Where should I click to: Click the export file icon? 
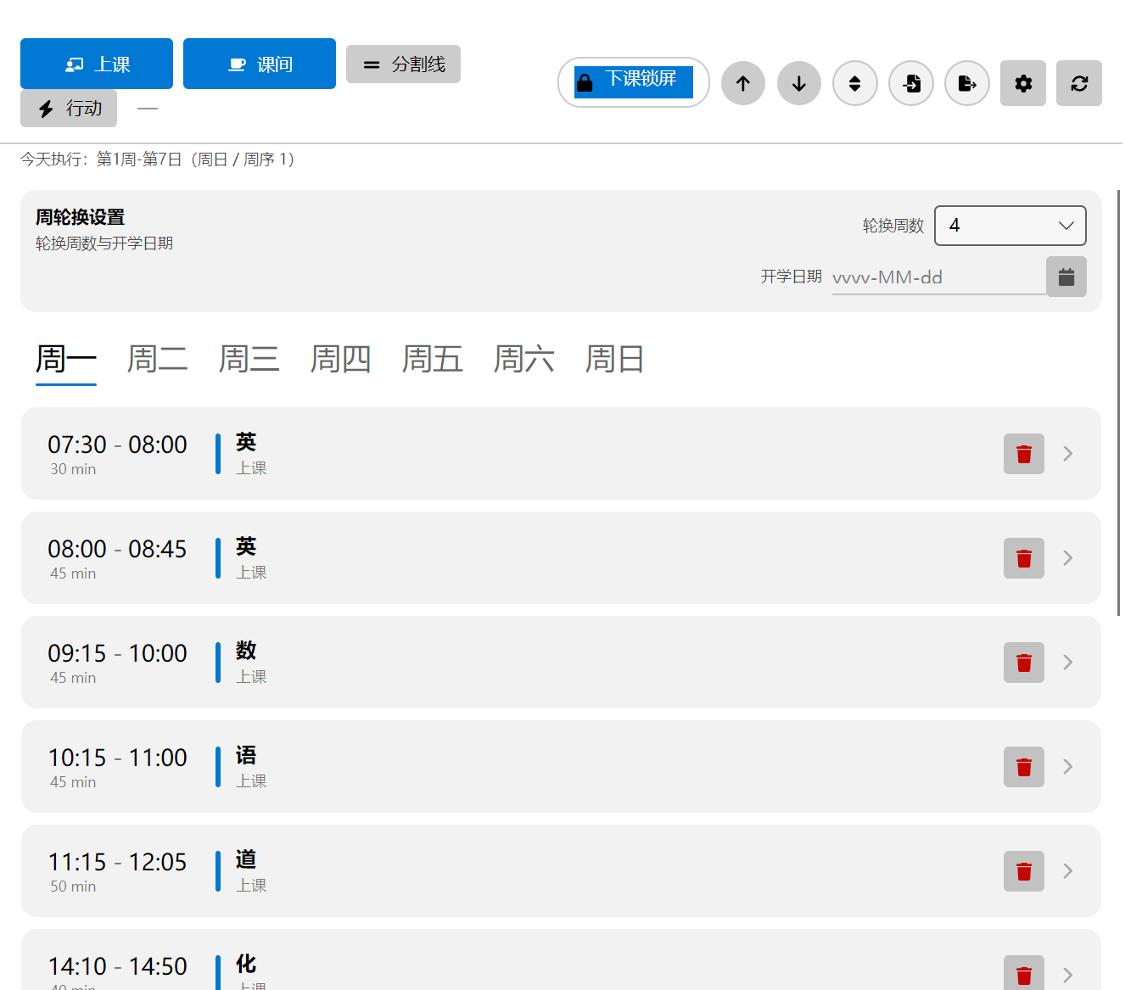(x=967, y=83)
